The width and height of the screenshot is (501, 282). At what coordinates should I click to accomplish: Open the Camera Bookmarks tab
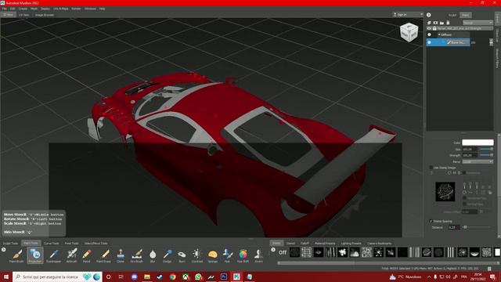click(379, 244)
